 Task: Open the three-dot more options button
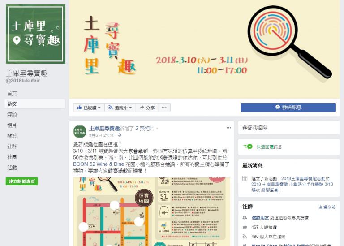click(x=164, y=108)
